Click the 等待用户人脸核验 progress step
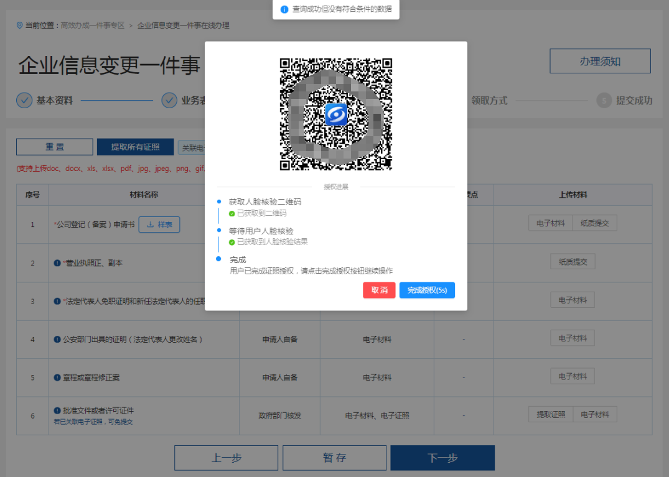 [x=261, y=231]
